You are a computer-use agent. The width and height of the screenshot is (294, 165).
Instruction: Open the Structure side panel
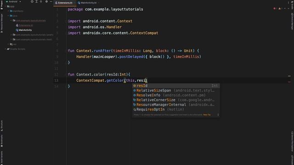pyautogui.click(x=2, y=126)
